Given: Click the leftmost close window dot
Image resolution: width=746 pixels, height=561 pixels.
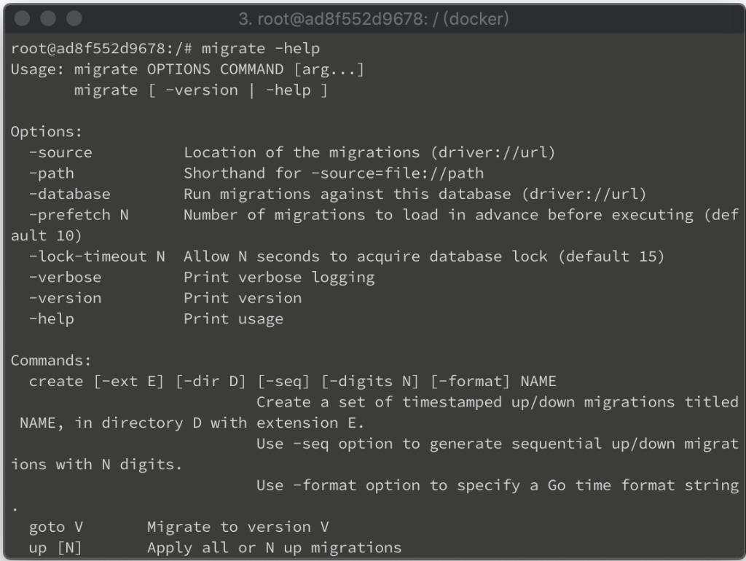Looking at the screenshot, I should coord(22,18).
